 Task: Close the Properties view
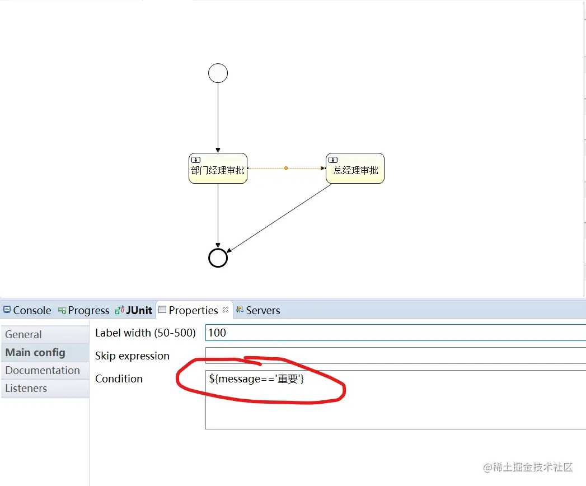tap(226, 310)
